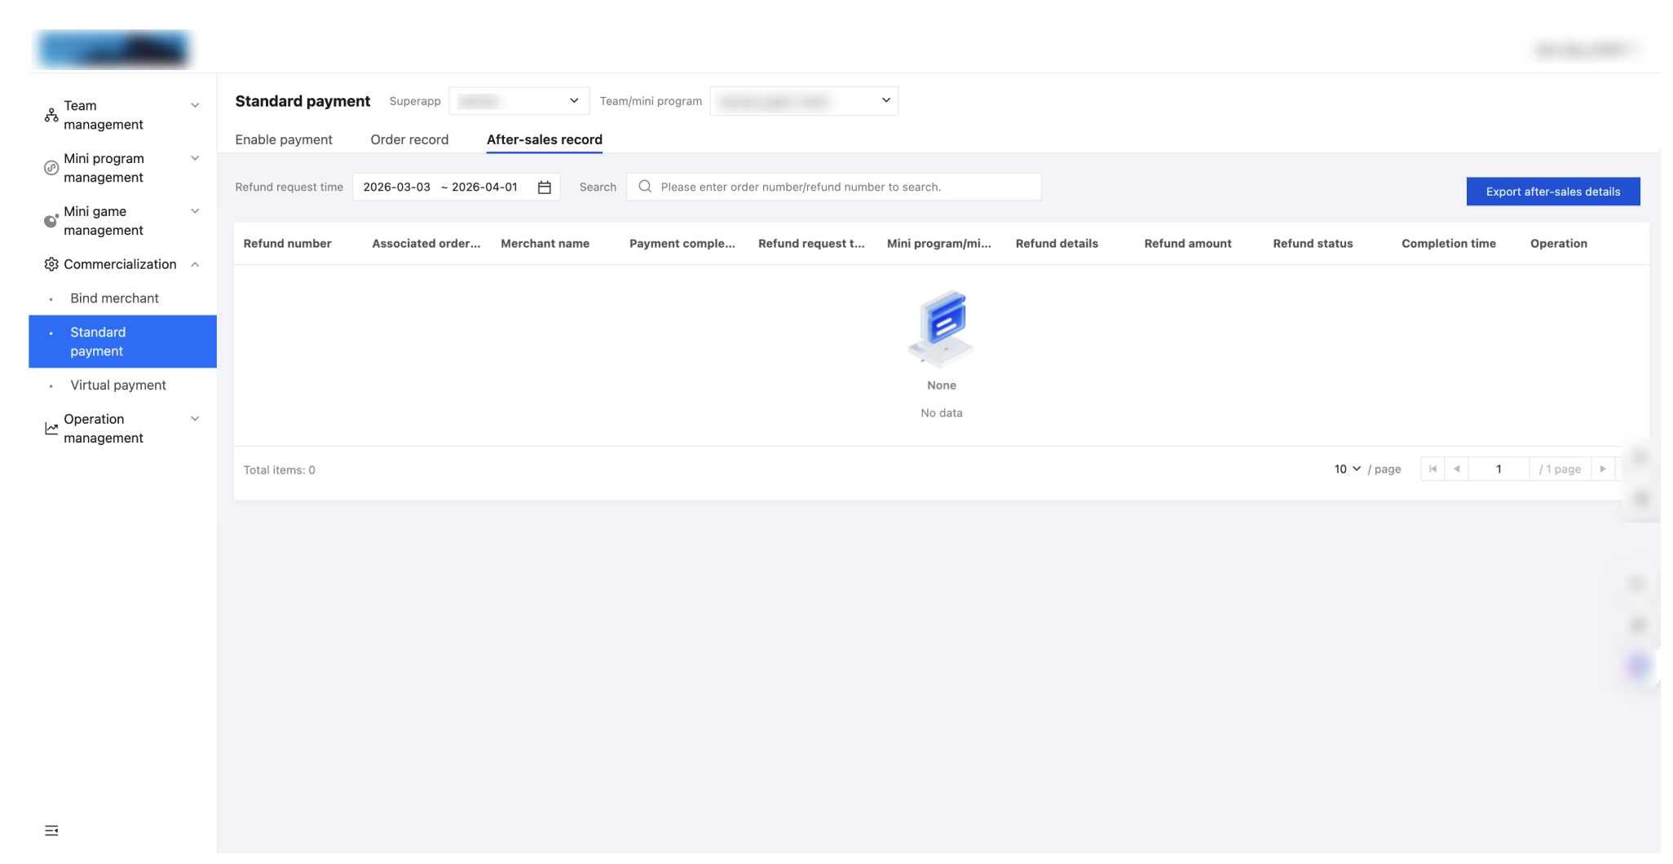Click the Mini program management icon
Image resolution: width=1673 pixels, height=864 pixels.
[51, 168]
